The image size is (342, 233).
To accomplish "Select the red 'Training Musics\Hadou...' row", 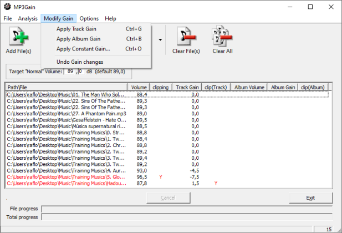I will (x=167, y=183).
